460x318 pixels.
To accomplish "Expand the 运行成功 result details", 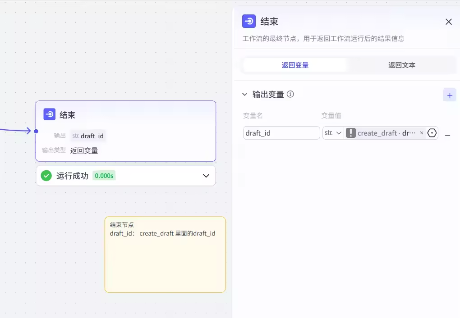I will pyautogui.click(x=206, y=176).
